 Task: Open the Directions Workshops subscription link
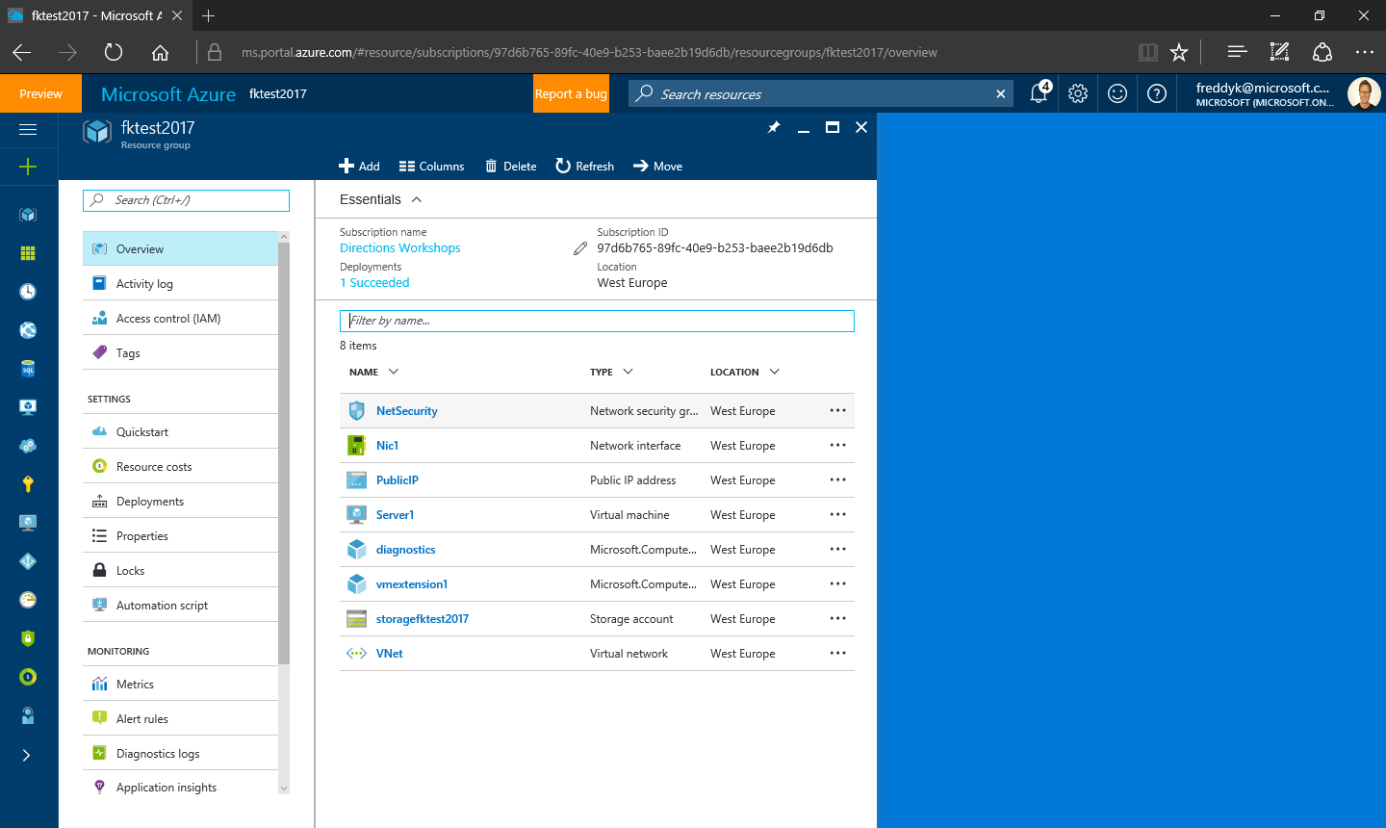click(x=399, y=248)
